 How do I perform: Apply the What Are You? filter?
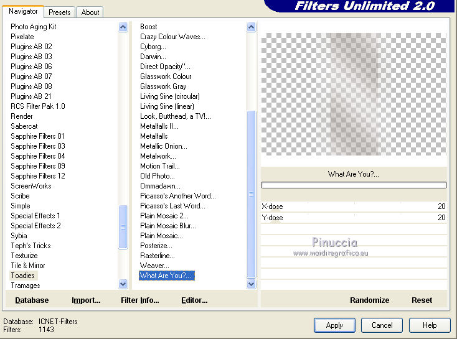click(x=334, y=325)
